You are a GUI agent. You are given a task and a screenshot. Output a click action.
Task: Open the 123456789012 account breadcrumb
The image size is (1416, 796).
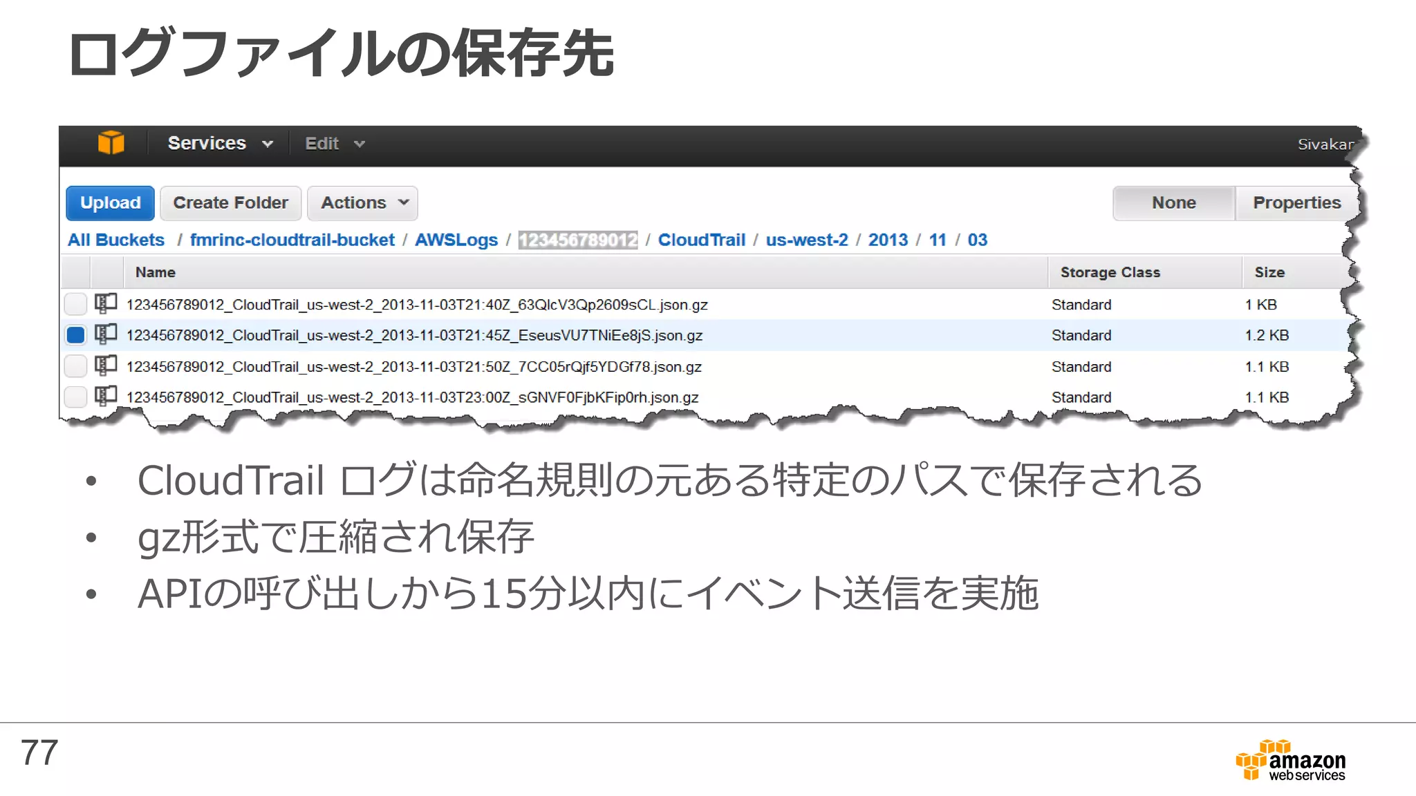click(578, 240)
